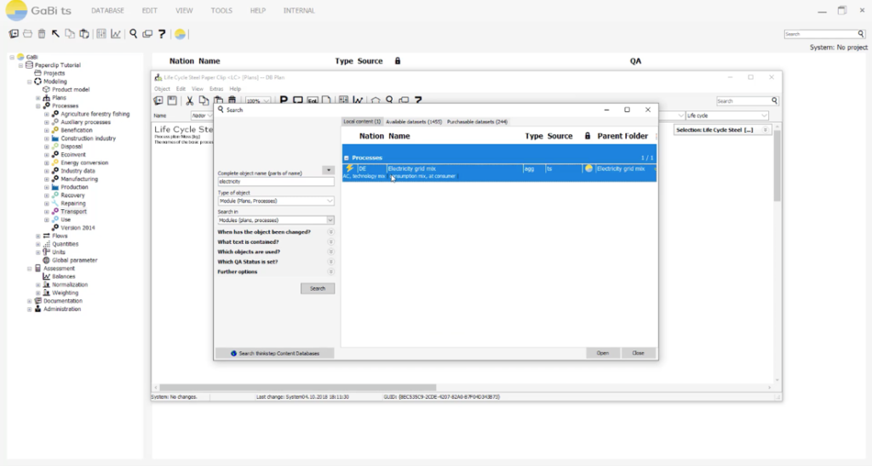This screenshot has height=466, width=872.
Task: Expand 'When has the object been changed?' section
Action: click(330, 232)
